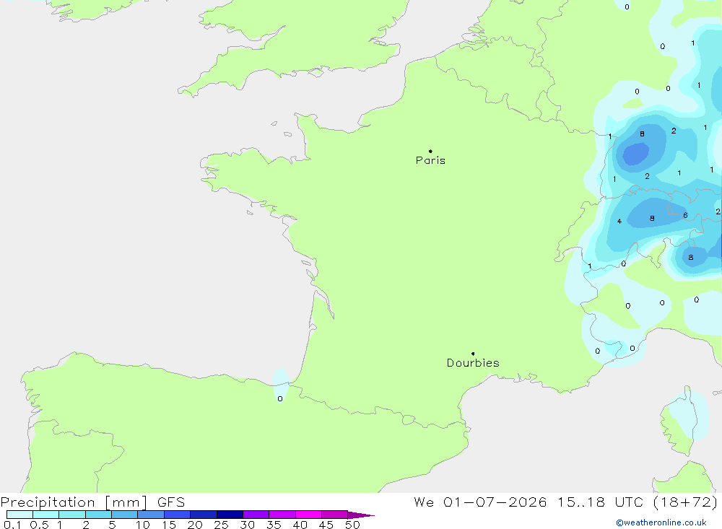
Task: Open the weatheronline.co.uk copyright link
Action: pos(661,523)
